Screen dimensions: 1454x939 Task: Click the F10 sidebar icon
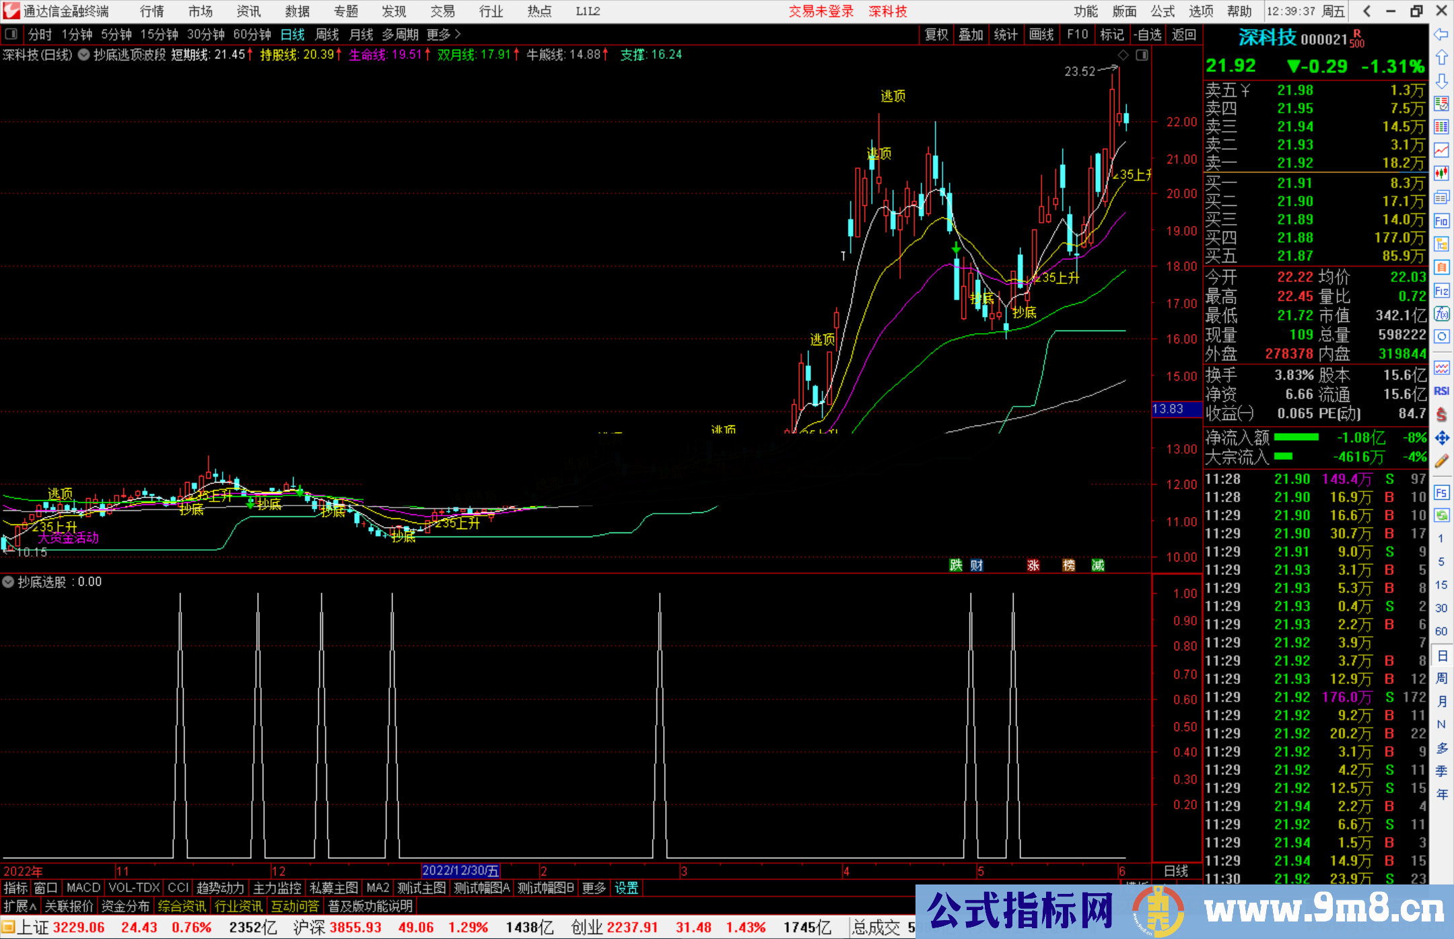point(1441,221)
